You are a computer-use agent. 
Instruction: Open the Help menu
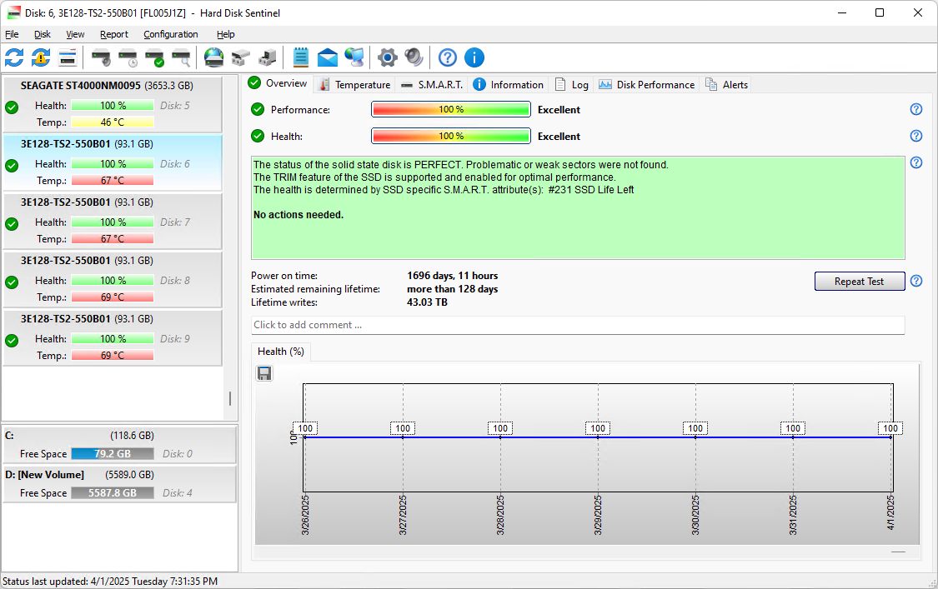click(x=225, y=35)
